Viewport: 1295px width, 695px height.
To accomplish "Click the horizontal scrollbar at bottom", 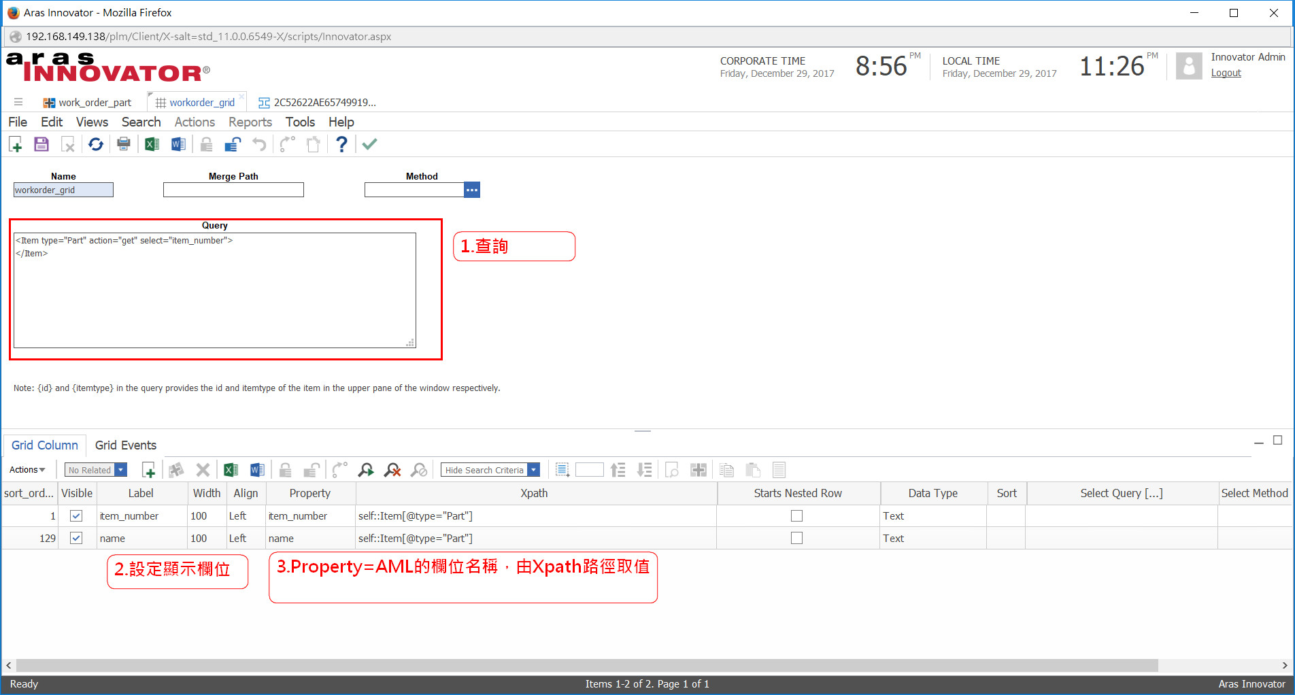I will [x=587, y=665].
